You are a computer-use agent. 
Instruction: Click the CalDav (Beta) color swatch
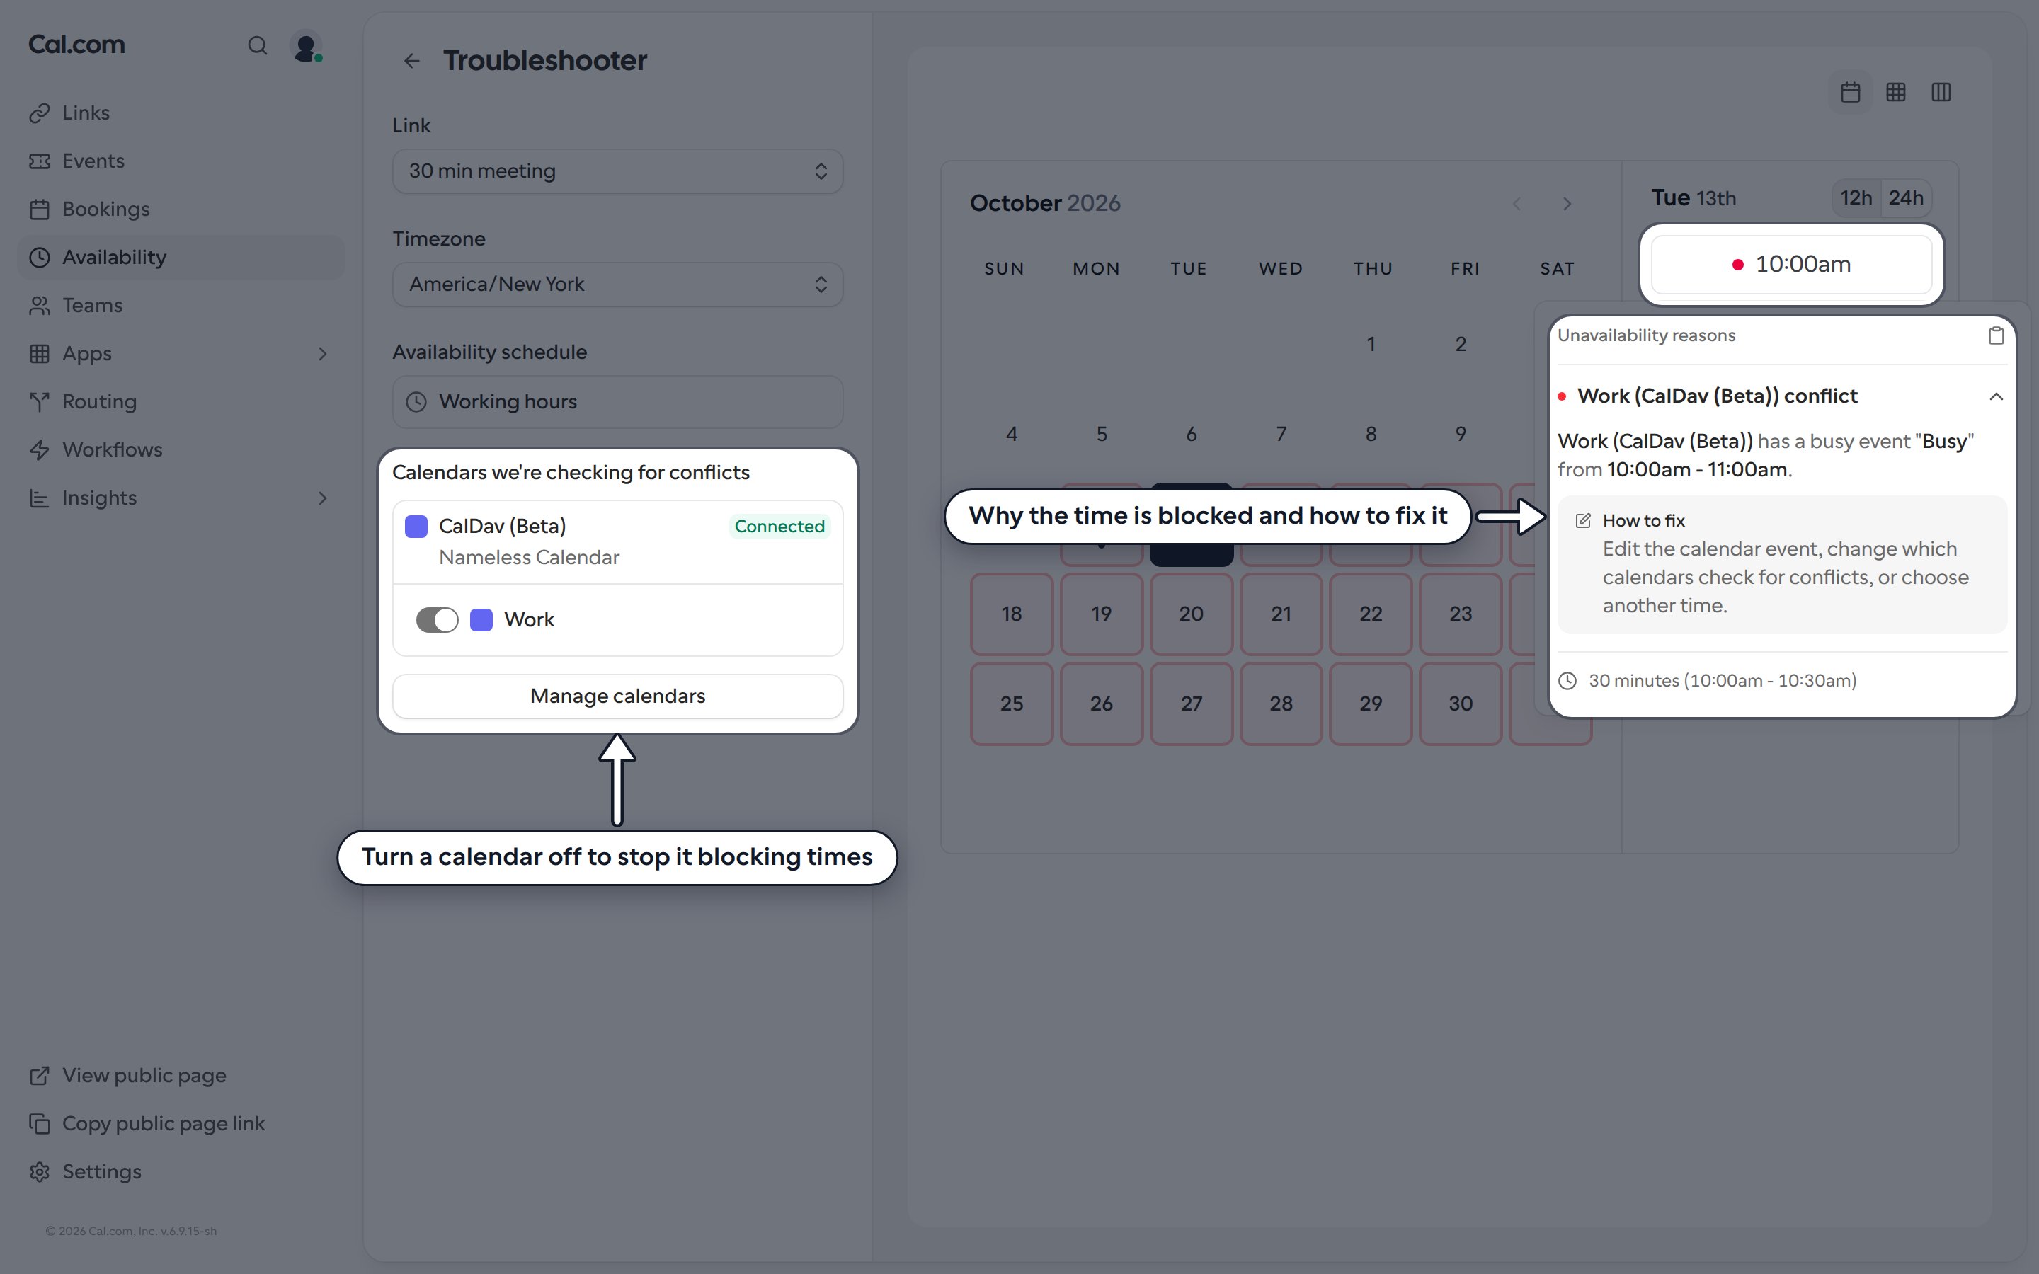(x=416, y=527)
